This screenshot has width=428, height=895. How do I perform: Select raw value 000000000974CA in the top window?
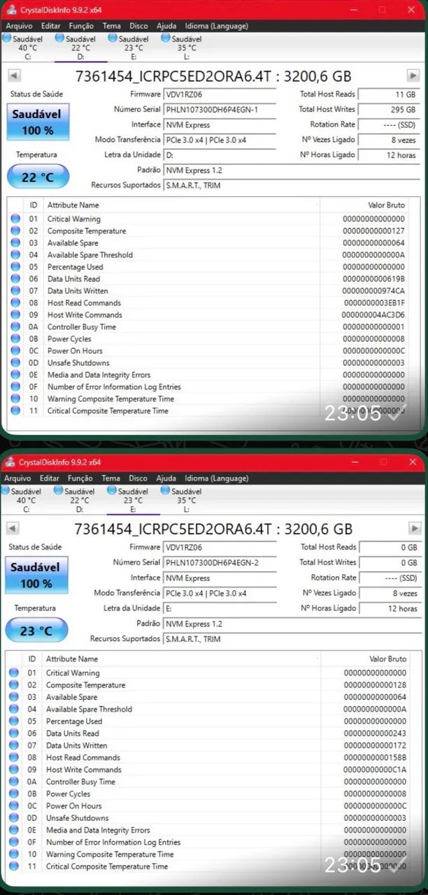373,291
